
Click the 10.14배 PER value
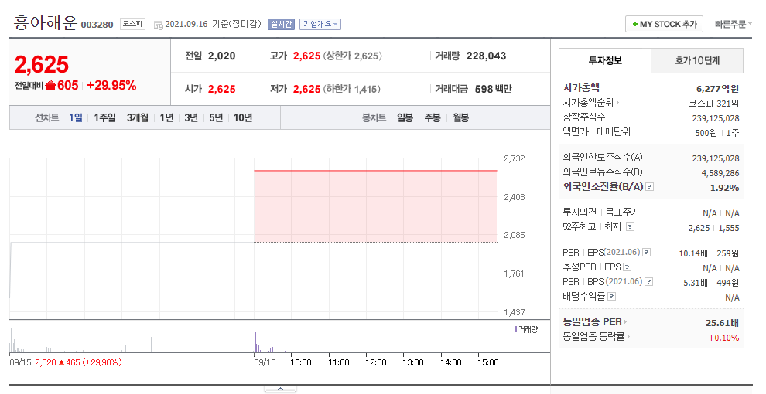pos(693,253)
